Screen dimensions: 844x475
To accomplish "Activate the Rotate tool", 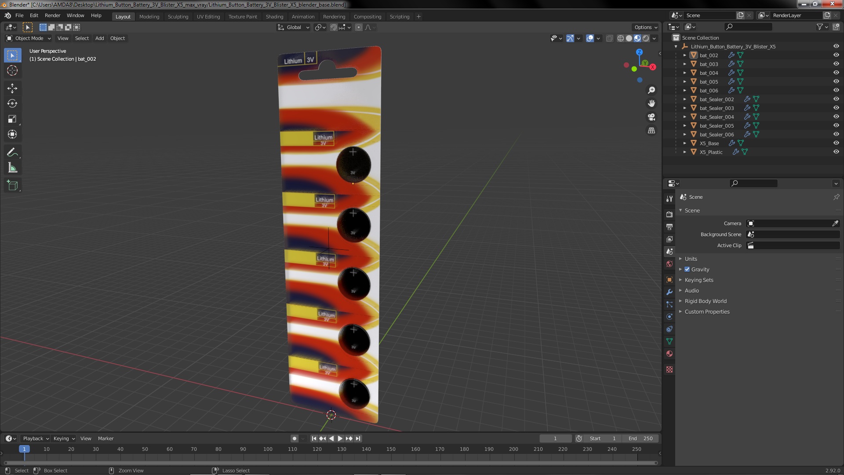I will coord(12,104).
